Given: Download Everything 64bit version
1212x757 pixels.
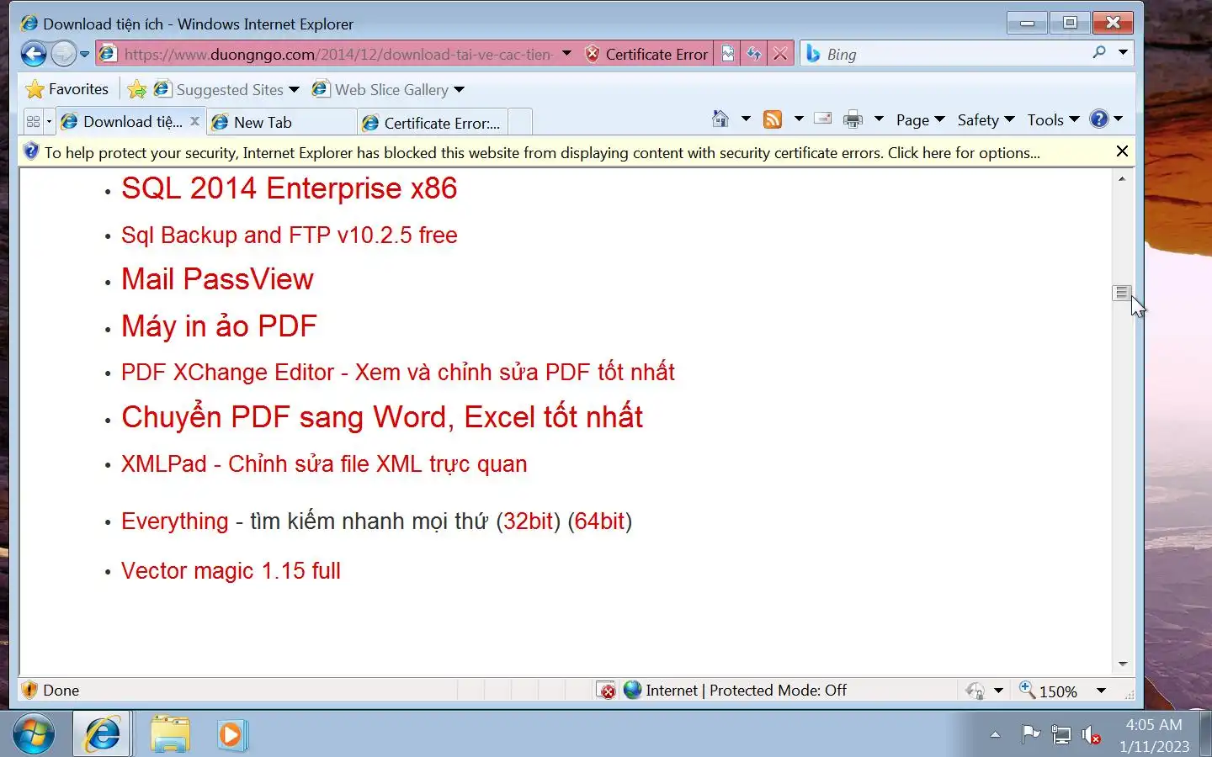Looking at the screenshot, I should tap(599, 521).
